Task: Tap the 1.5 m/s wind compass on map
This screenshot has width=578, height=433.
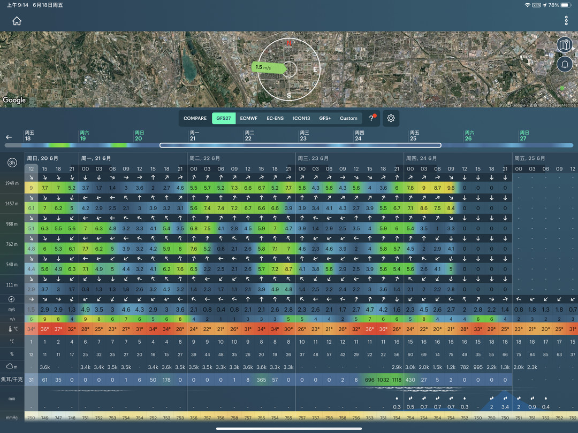Action: pyautogui.click(x=289, y=68)
